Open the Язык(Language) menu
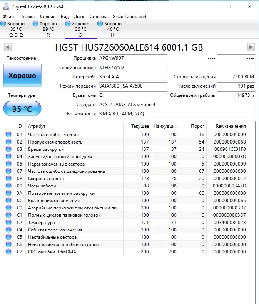 (x=129, y=17)
